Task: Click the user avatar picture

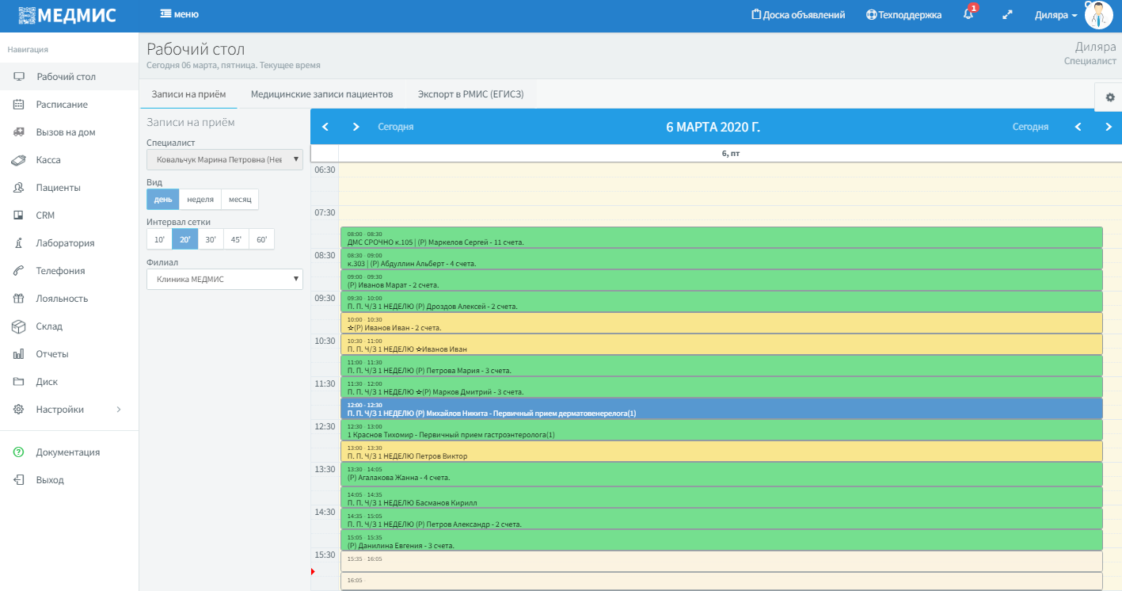Action: click(x=1099, y=15)
